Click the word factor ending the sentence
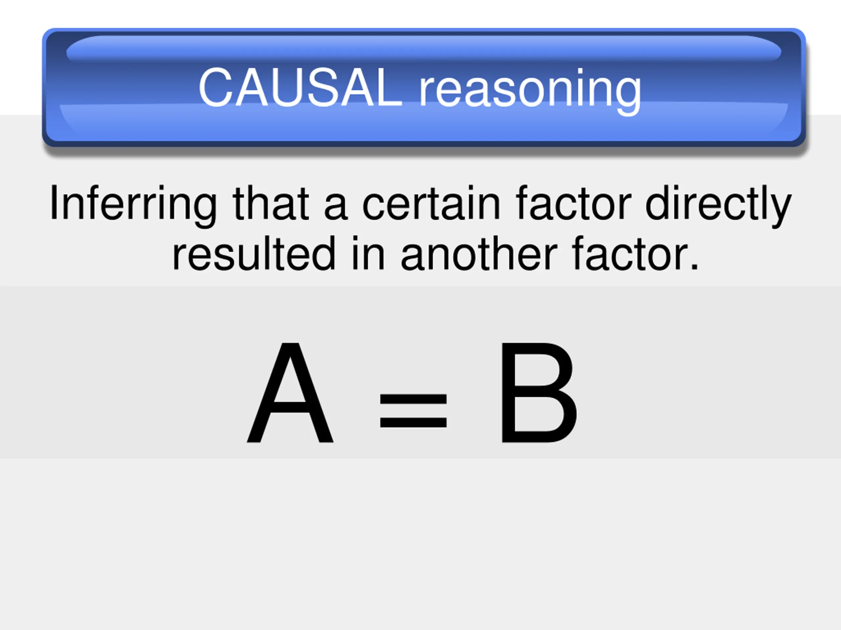841x630 pixels. tap(635, 253)
